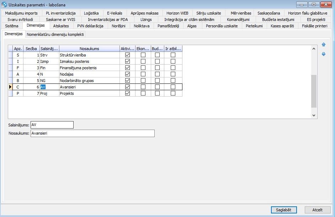Open Nomenklatūru dimensiju komplekti subtab
The width and height of the screenshot is (335, 217).
coord(55,34)
